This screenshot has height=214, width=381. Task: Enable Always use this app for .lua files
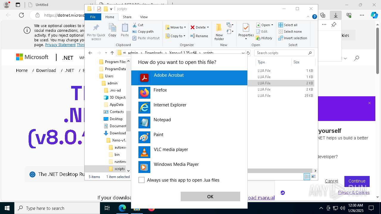pos(142,180)
